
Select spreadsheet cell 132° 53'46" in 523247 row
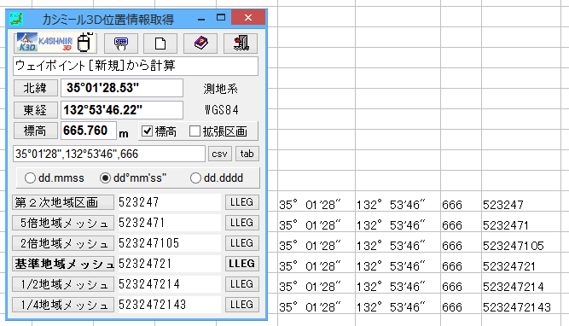coord(398,201)
